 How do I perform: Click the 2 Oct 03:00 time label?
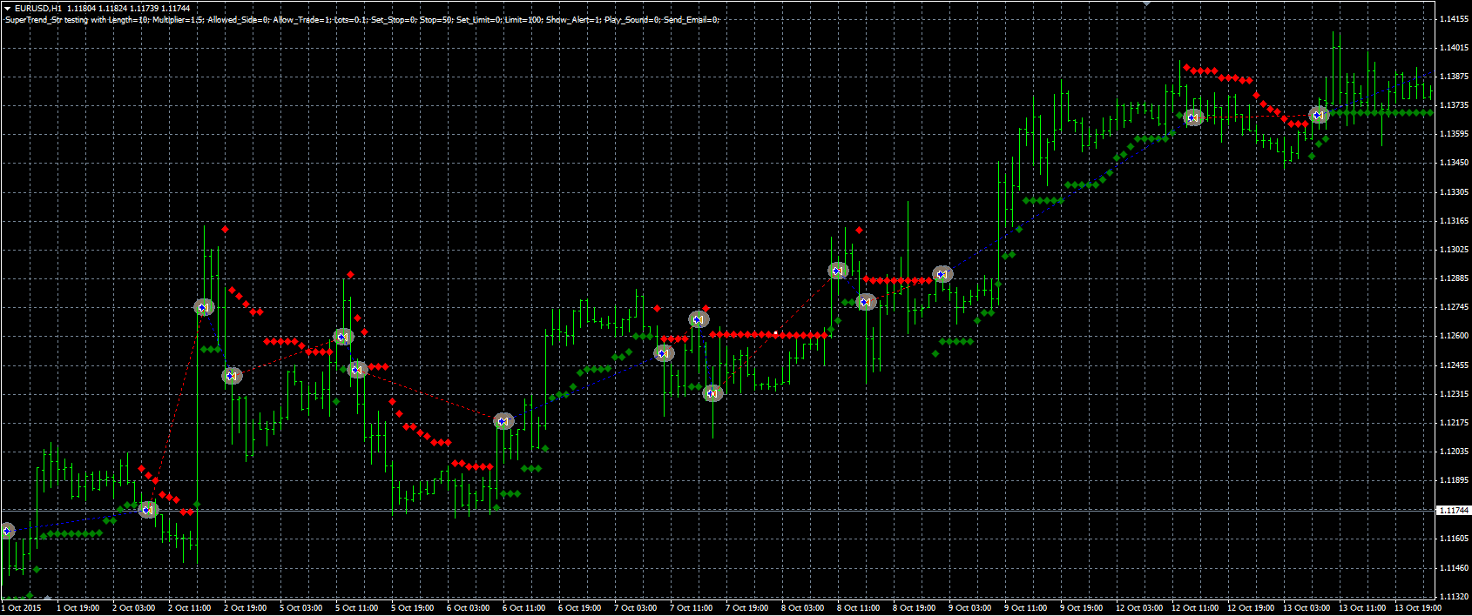[135, 608]
